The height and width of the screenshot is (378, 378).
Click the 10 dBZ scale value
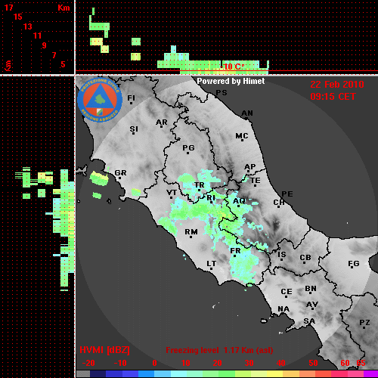186,363
